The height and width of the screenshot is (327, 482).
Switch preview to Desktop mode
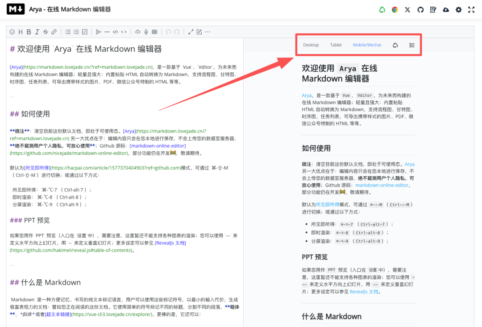pos(311,45)
